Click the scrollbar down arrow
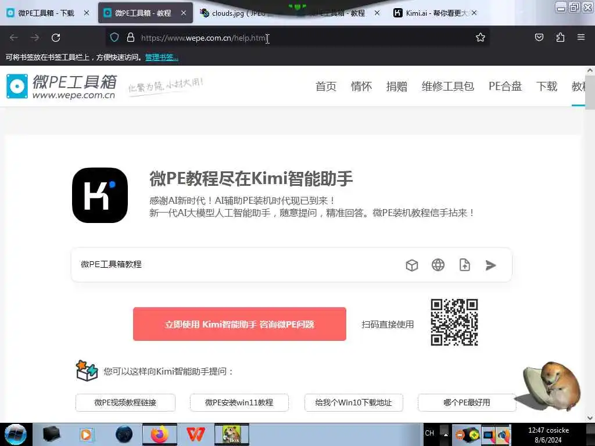 (x=590, y=418)
